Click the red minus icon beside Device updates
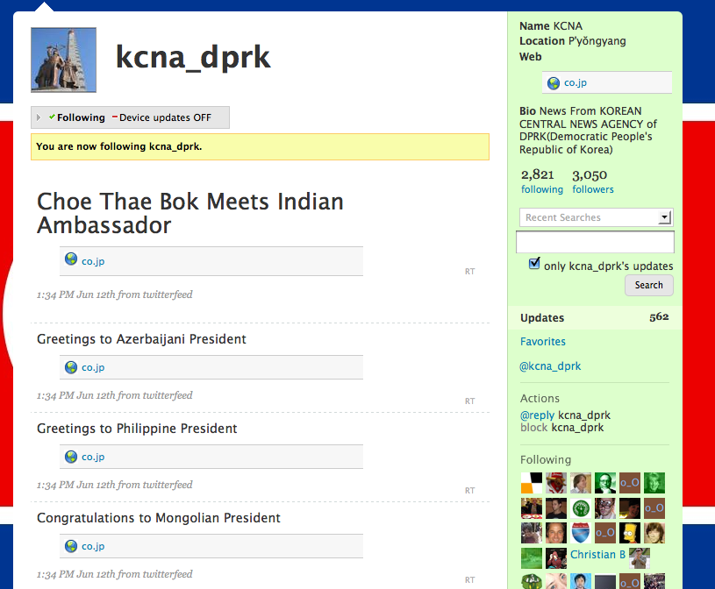Image resolution: width=715 pixels, height=589 pixels. click(113, 117)
